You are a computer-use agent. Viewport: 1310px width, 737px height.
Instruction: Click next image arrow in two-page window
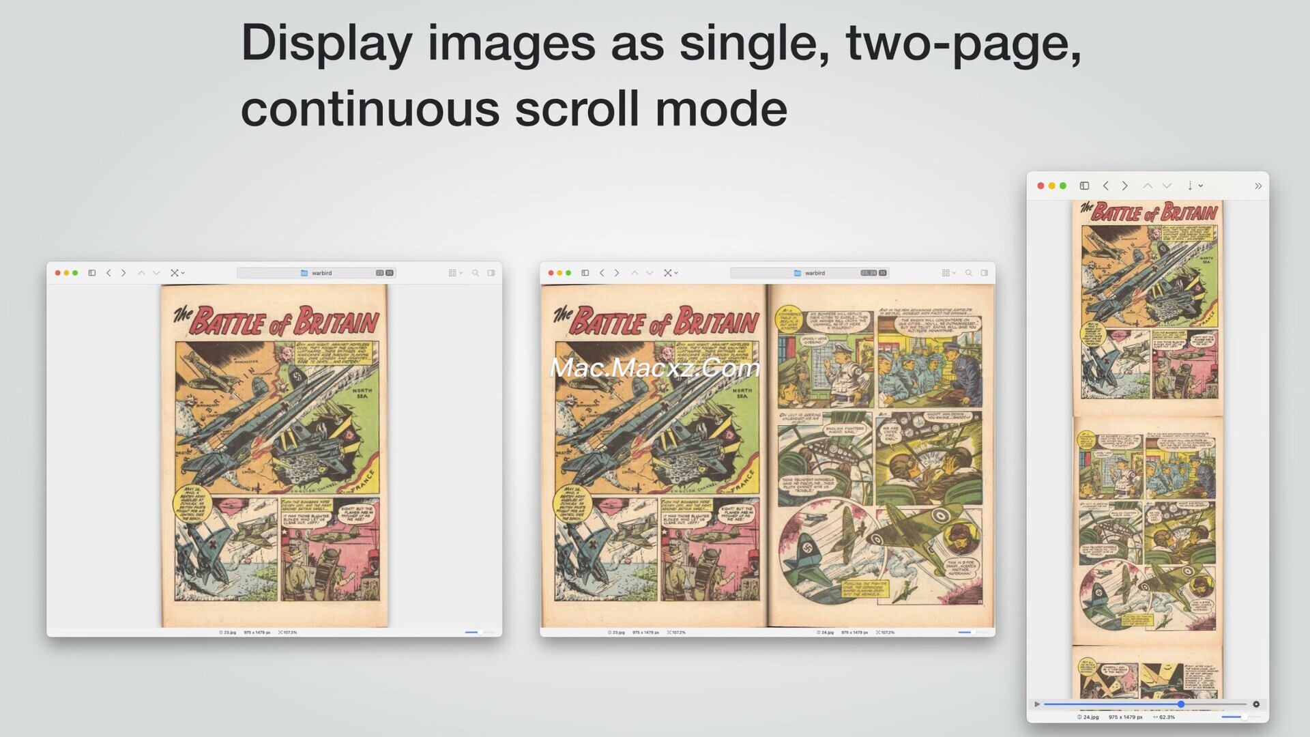coord(650,273)
